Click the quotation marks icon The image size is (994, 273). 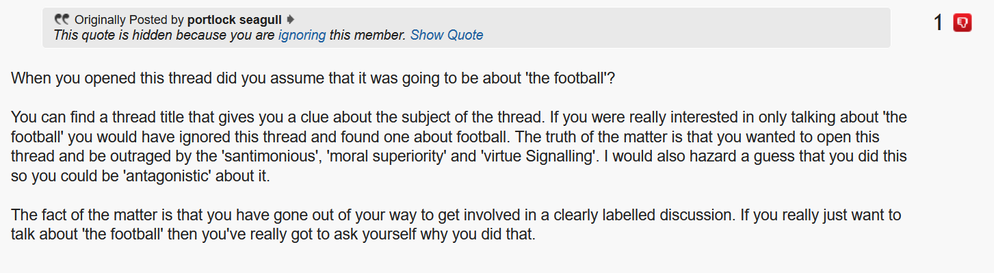tap(62, 19)
